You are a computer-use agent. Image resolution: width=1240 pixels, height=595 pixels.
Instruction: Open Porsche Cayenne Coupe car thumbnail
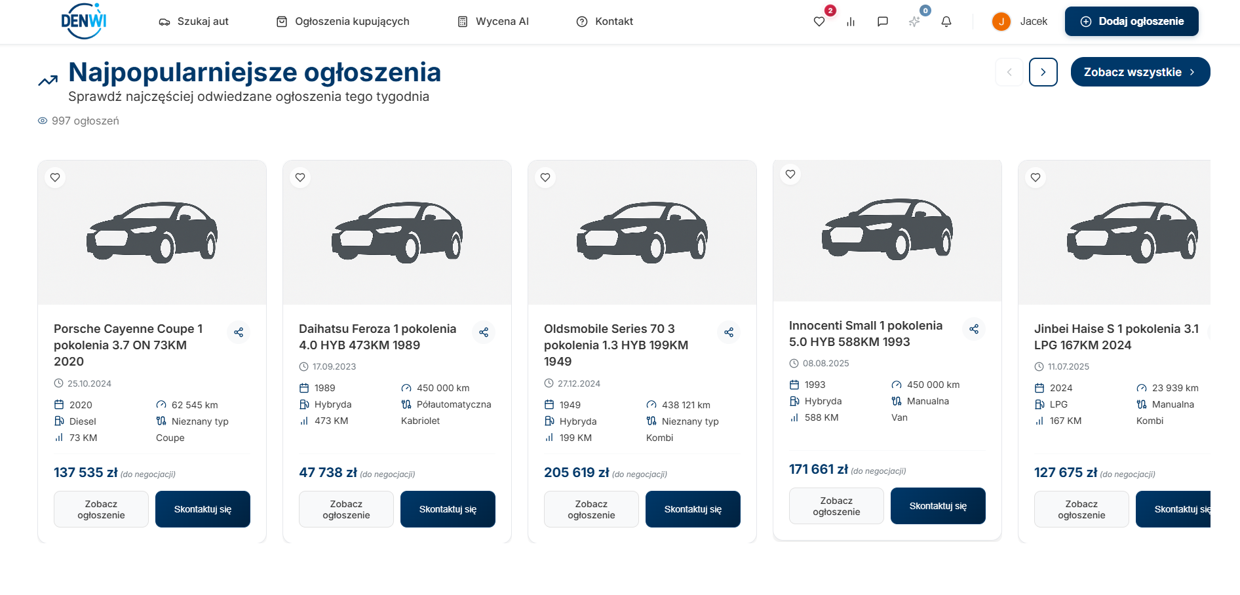click(152, 233)
